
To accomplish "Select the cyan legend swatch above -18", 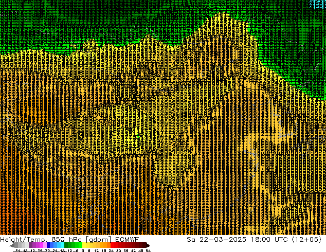I will pyautogui.click(x=62, y=245).
